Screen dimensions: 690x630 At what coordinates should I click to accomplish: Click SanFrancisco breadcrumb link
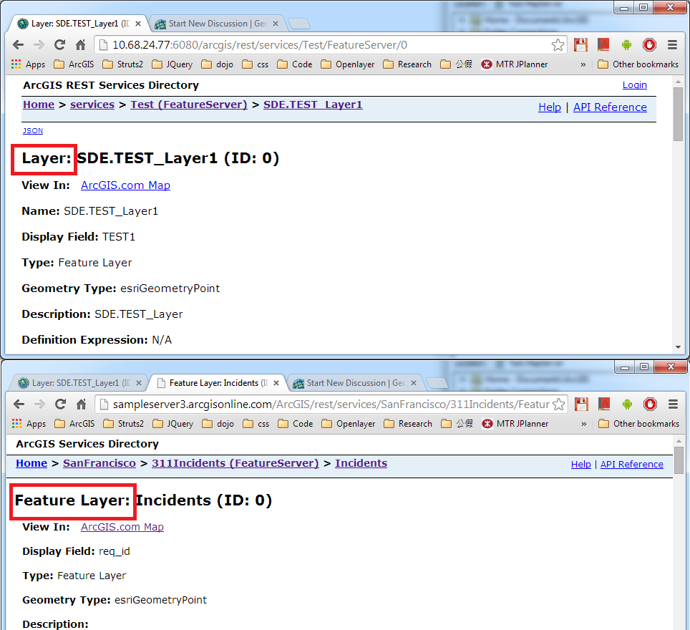click(99, 464)
